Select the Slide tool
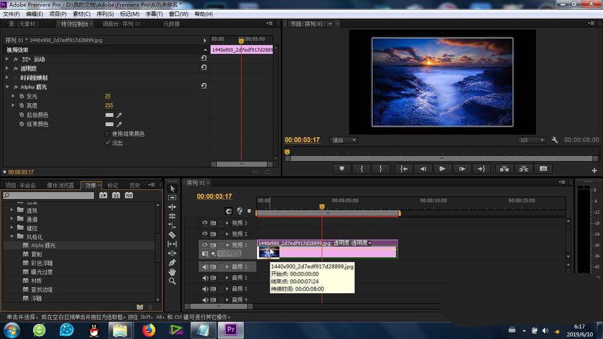This screenshot has width=603, height=339. click(x=172, y=253)
